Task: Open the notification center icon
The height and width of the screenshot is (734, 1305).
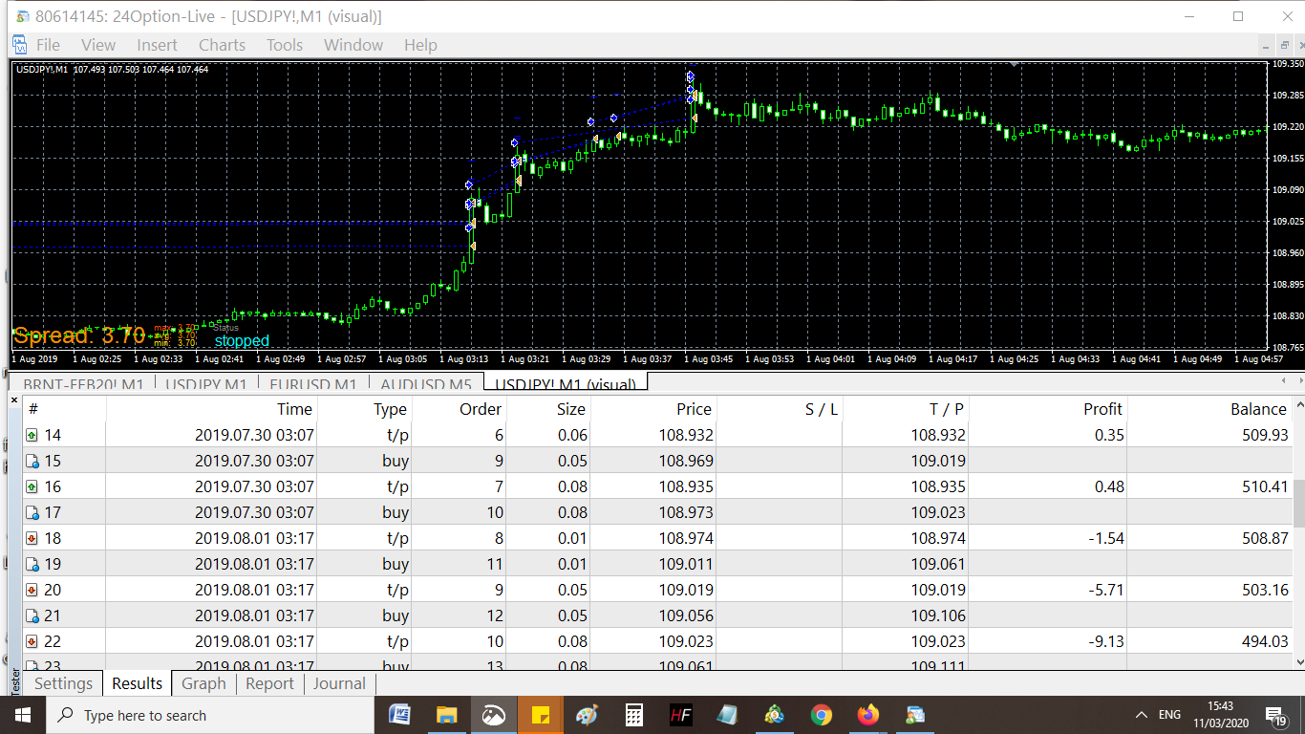Action: 1275,715
